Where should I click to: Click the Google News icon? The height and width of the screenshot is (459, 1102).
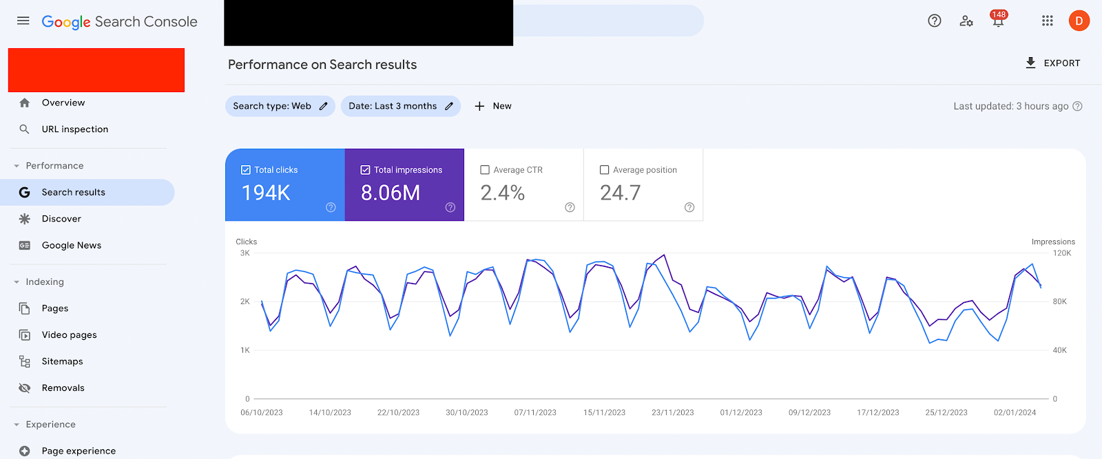pos(25,246)
